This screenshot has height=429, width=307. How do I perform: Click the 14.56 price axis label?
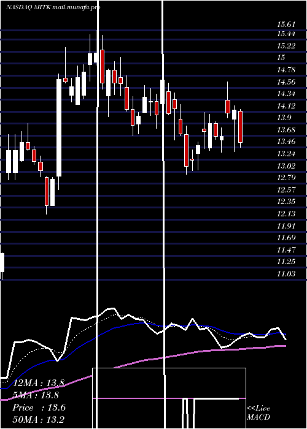pyautogui.click(x=286, y=82)
